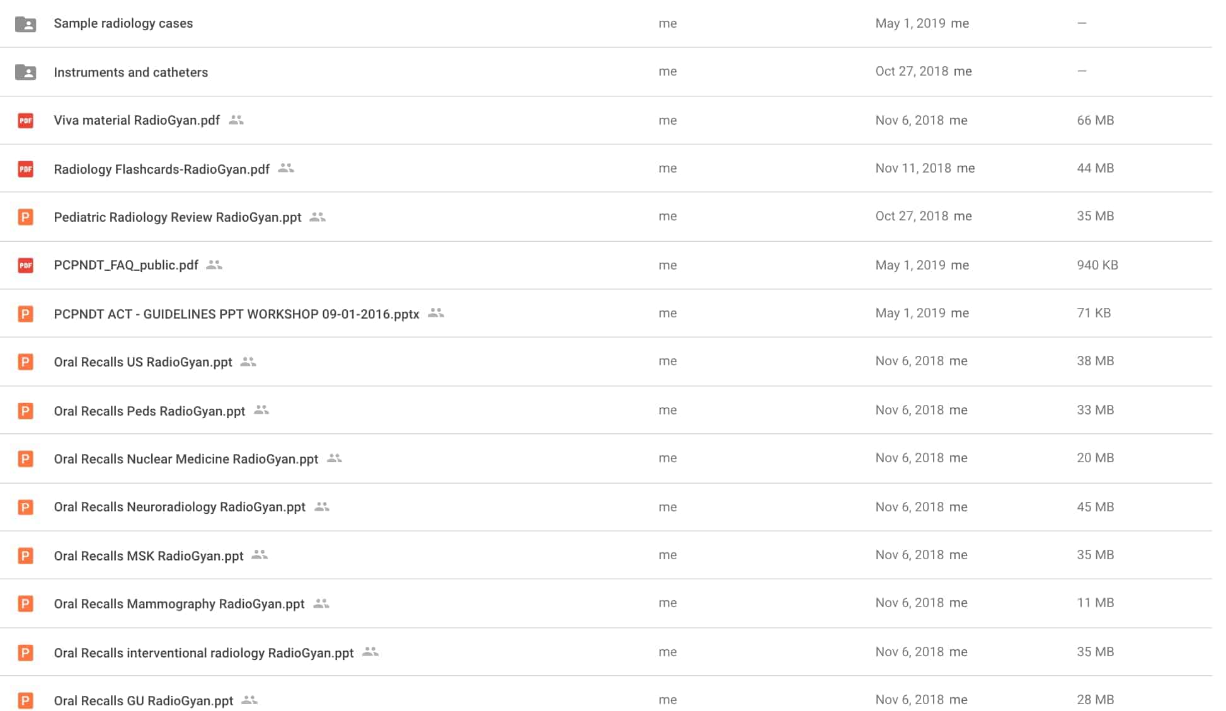
Task: Open the Sample radiology cases shared folder icon
Action: 25,24
